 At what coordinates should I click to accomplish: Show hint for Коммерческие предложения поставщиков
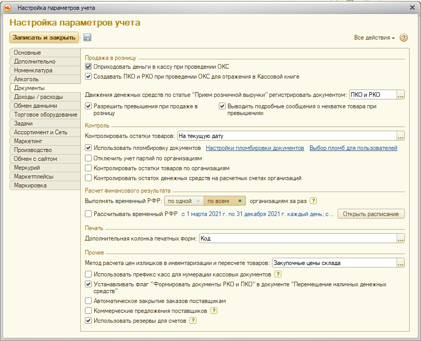(214, 311)
